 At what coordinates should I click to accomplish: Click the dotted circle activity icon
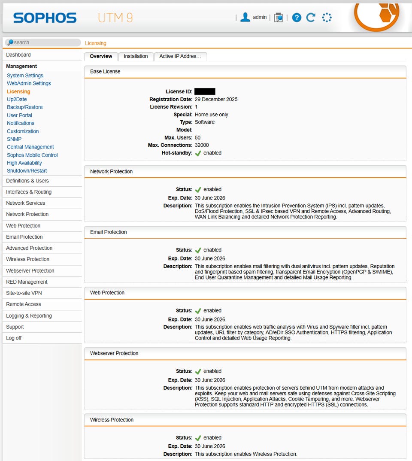point(327,18)
